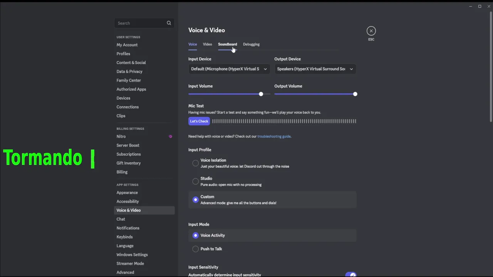Choose Push to Talk input mode

click(196, 249)
